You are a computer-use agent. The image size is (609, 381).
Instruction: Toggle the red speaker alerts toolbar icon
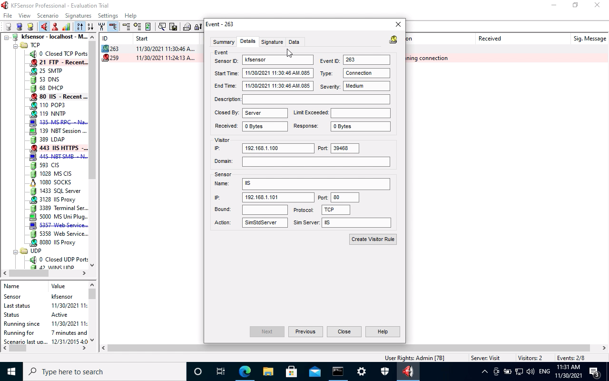click(x=44, y=27)
